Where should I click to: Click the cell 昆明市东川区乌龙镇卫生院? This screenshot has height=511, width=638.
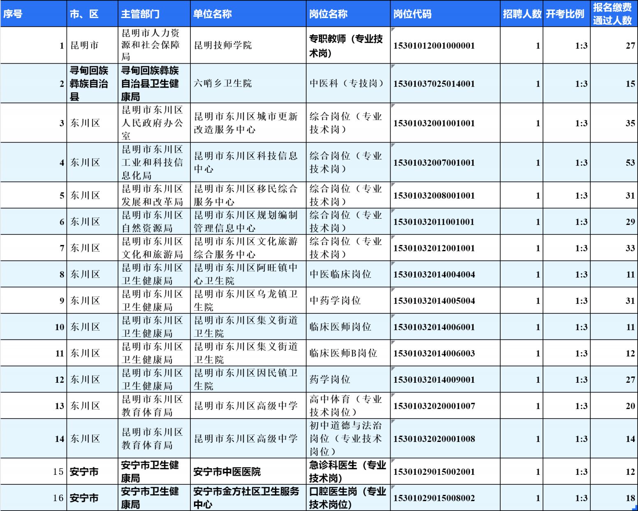coord(248,301)
